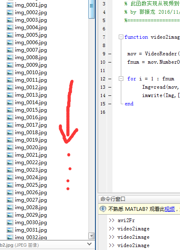Click the img_0002.jpg file icon
This screenshot has height=250, width=180.
[10, 12]
